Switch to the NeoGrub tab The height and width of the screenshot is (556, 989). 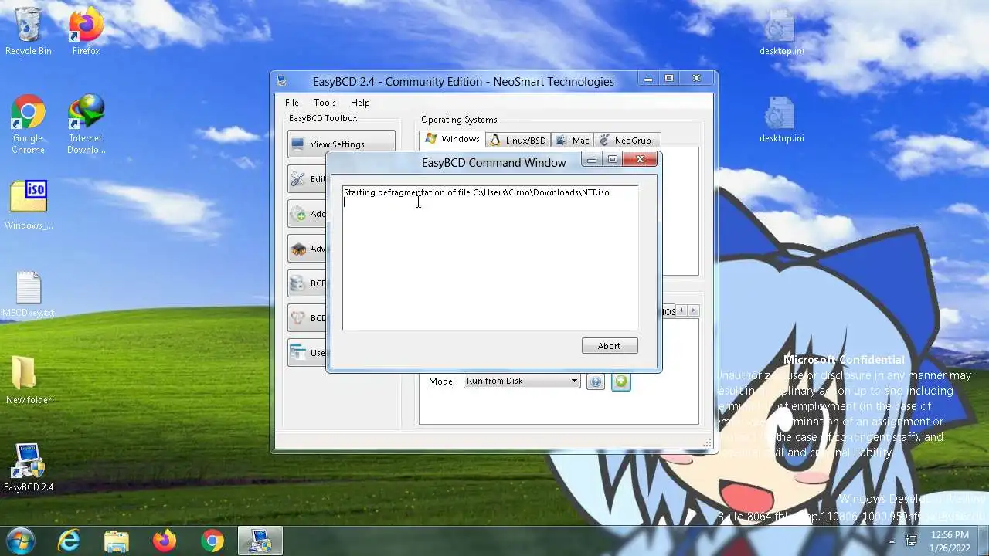click(x=627, y=141)
